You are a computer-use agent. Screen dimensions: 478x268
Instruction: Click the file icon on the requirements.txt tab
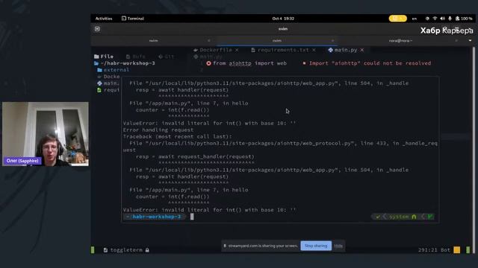pyautogui.click(x=253, y=50)
